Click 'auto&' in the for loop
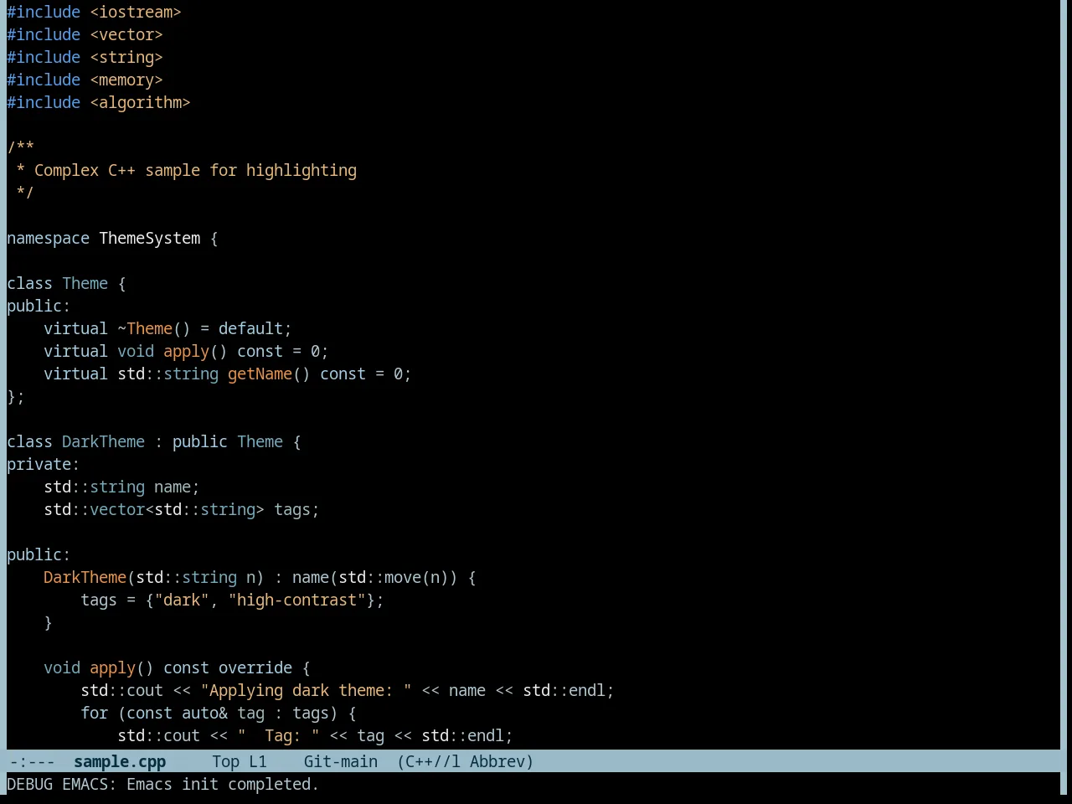This screenshot has height=804, width=1072. pos(204,713)
